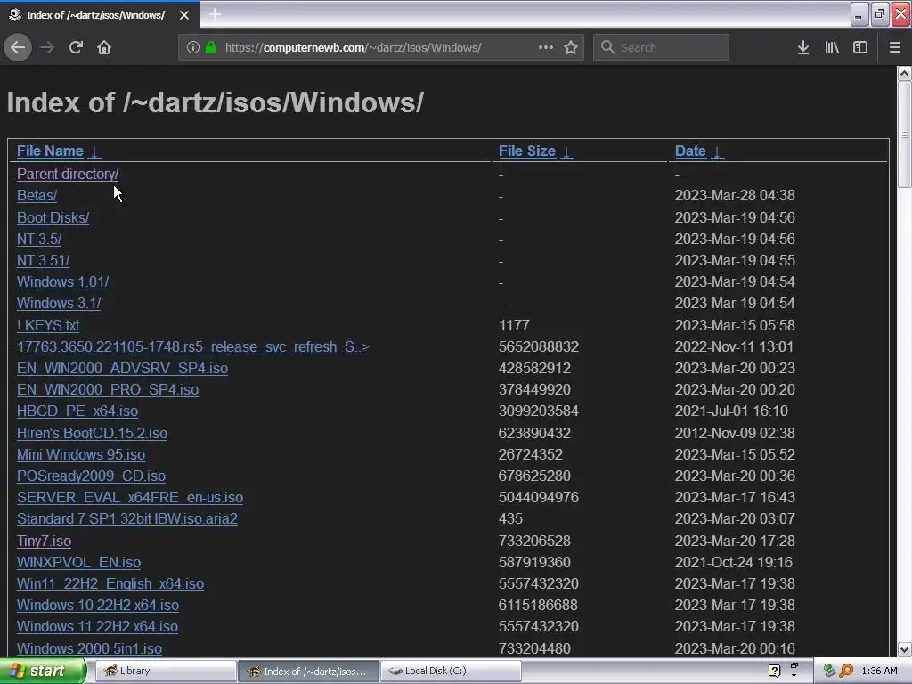
Task: Click the help question mark tray icon
Action: coord(774,672)
